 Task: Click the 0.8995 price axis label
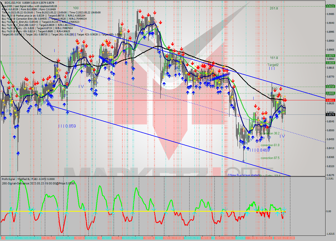coord(330,32)
